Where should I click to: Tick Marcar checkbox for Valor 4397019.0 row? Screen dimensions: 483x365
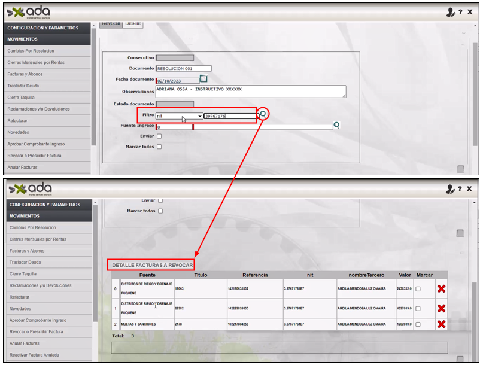click(418, 309)
